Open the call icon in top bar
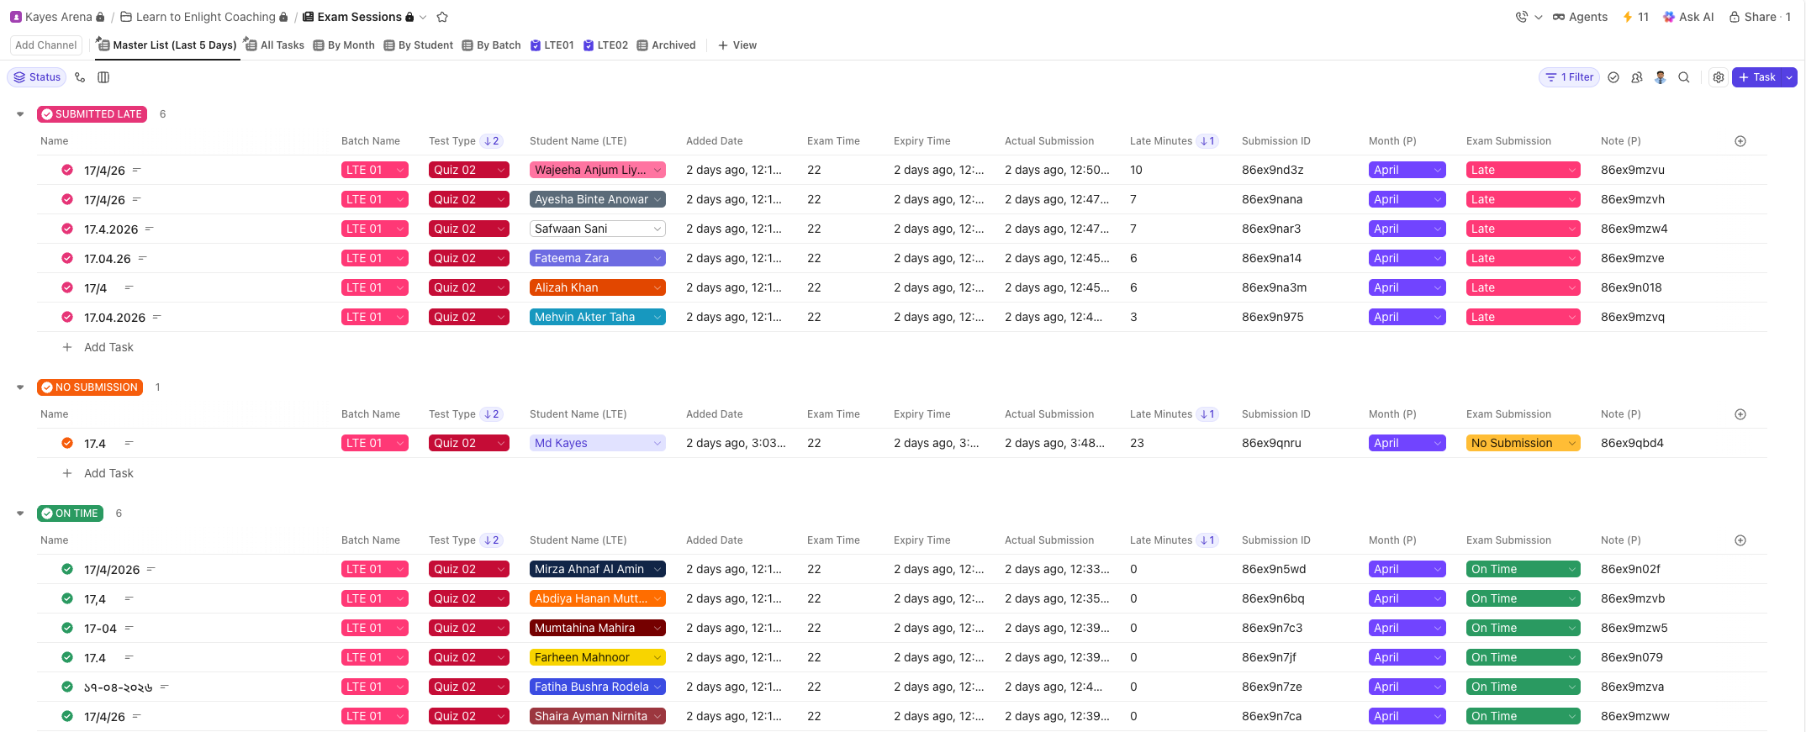 (x=1522, y=17)
